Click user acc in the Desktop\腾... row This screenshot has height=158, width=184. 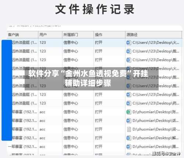42,147
